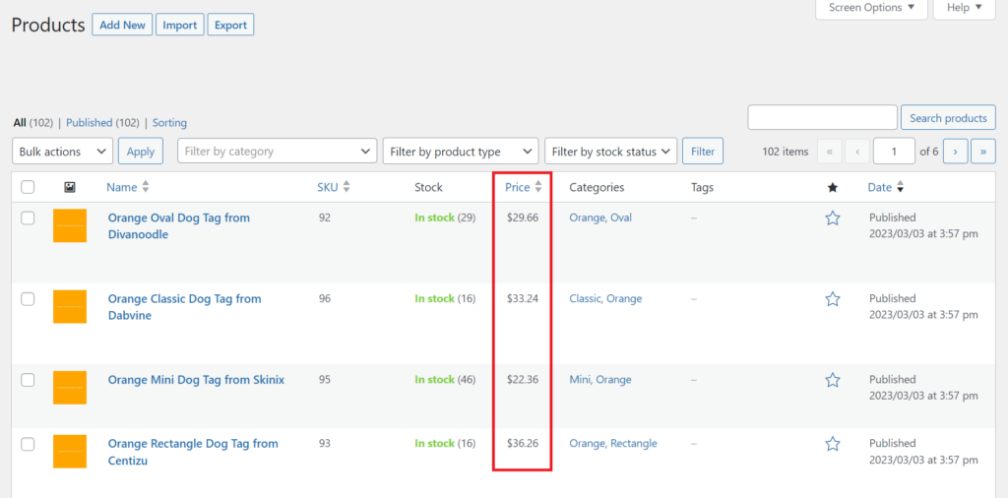Click the $36.26 price cell
1008x498 pixels.
[x=523, y=444]
